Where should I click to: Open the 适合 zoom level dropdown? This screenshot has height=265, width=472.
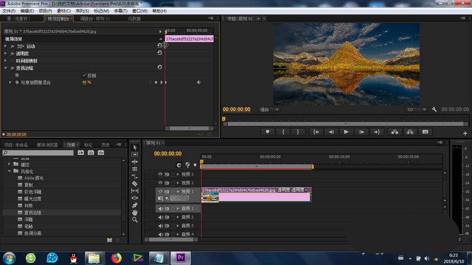click(x=270, y=109)
